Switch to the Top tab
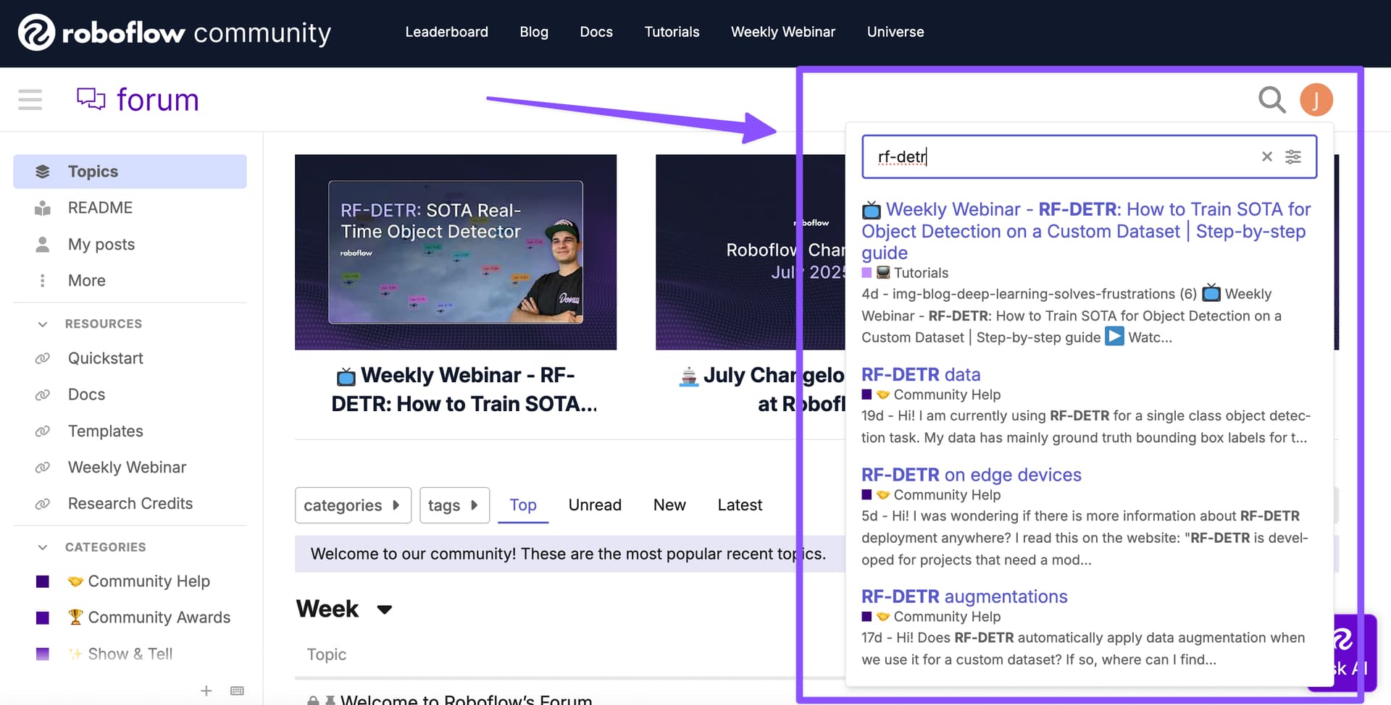1391x705 pixels. [523, 505]
